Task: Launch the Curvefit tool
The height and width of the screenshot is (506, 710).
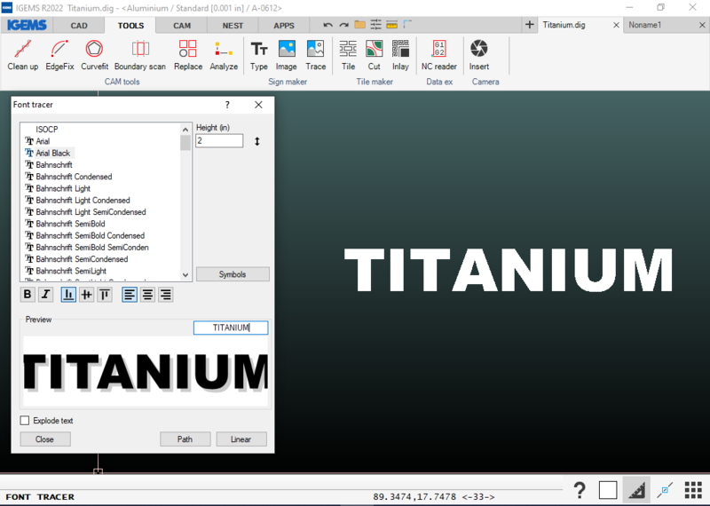Action: (95, 55)
